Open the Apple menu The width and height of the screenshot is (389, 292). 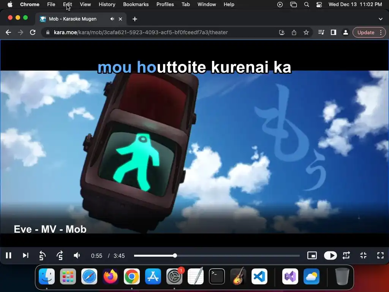(10, 5)
